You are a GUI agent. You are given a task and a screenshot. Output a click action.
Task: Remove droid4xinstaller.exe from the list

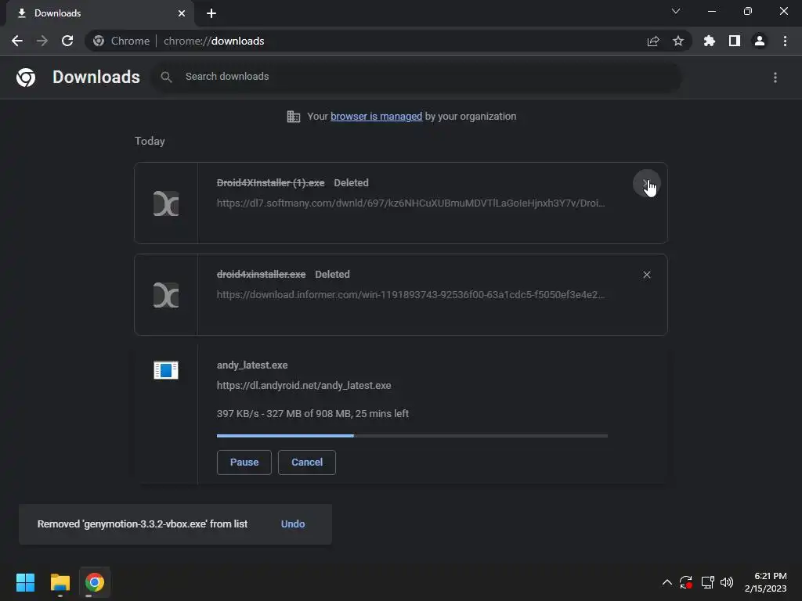646,275
